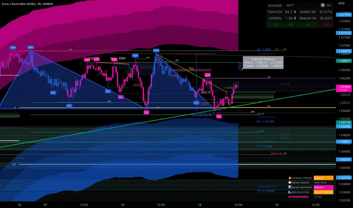Screen dimensions: 353x208
Task: Select the green 4H timeframe cell in dashboard
Action: tap(291, 25)
